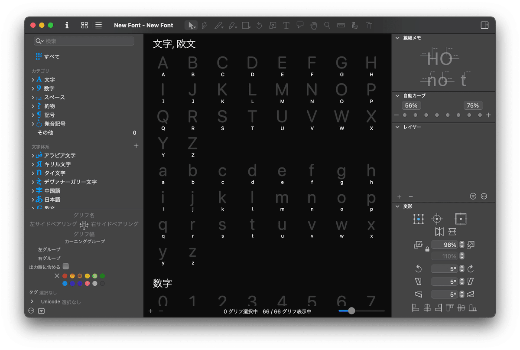Image resolution: width=520 pixels, height=350 pixels.
Task: Switch to list view icon
Action: (x=99, y=25)
